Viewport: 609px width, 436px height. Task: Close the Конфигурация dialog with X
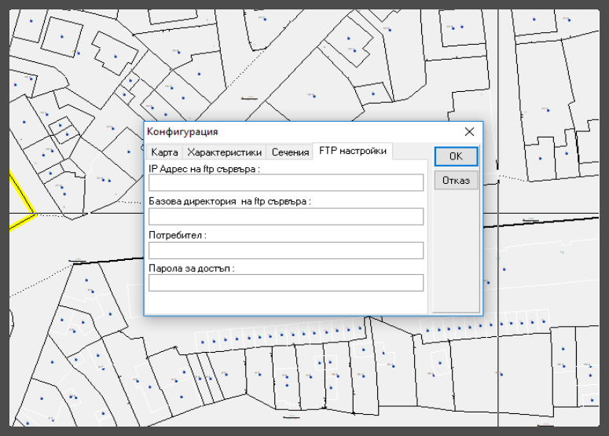coord(469,132)
